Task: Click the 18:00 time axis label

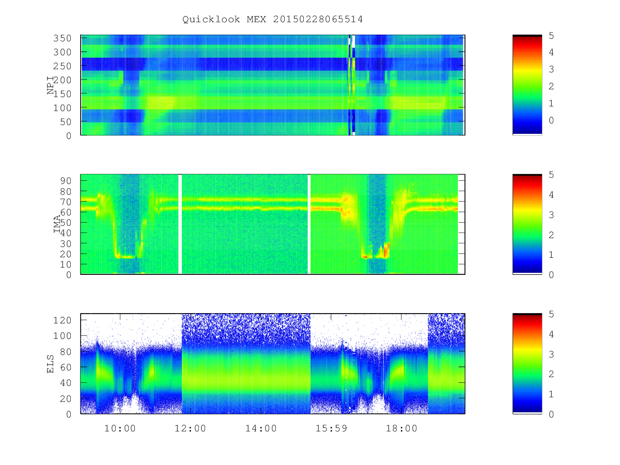Action: coord(402,428)
